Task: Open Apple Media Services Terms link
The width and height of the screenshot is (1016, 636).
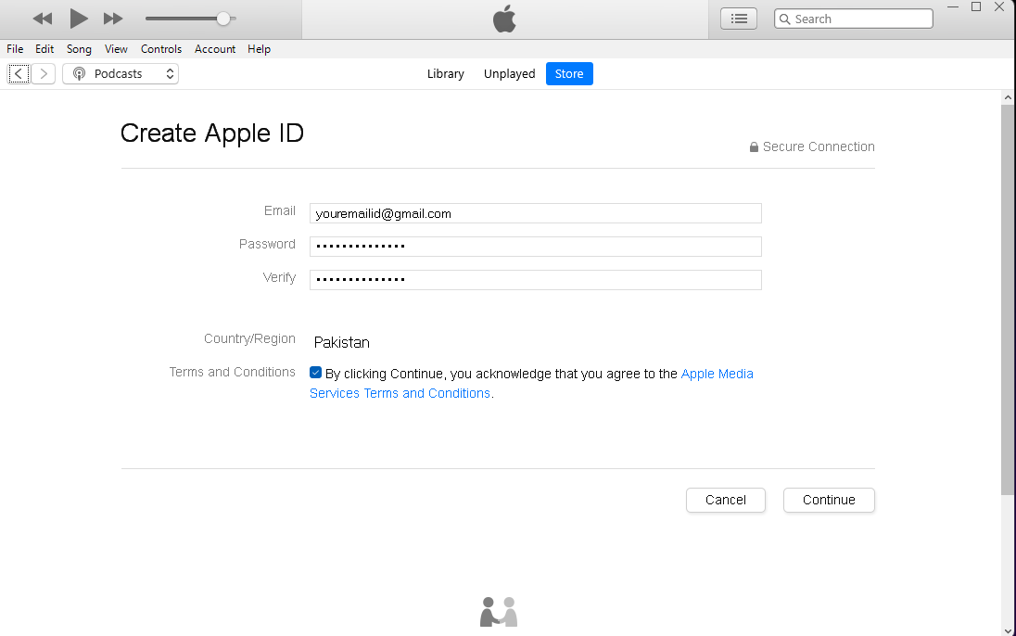Action: [531, 383]
